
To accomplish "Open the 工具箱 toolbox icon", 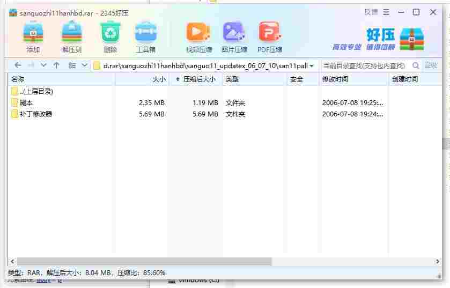I will 146,38.
